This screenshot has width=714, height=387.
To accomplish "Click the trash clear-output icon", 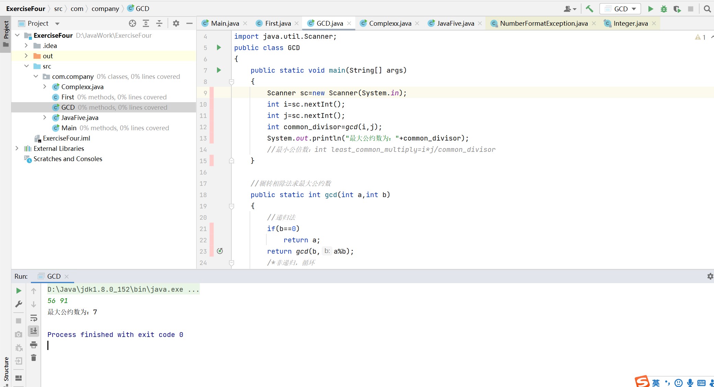I will tap(34, 358).
